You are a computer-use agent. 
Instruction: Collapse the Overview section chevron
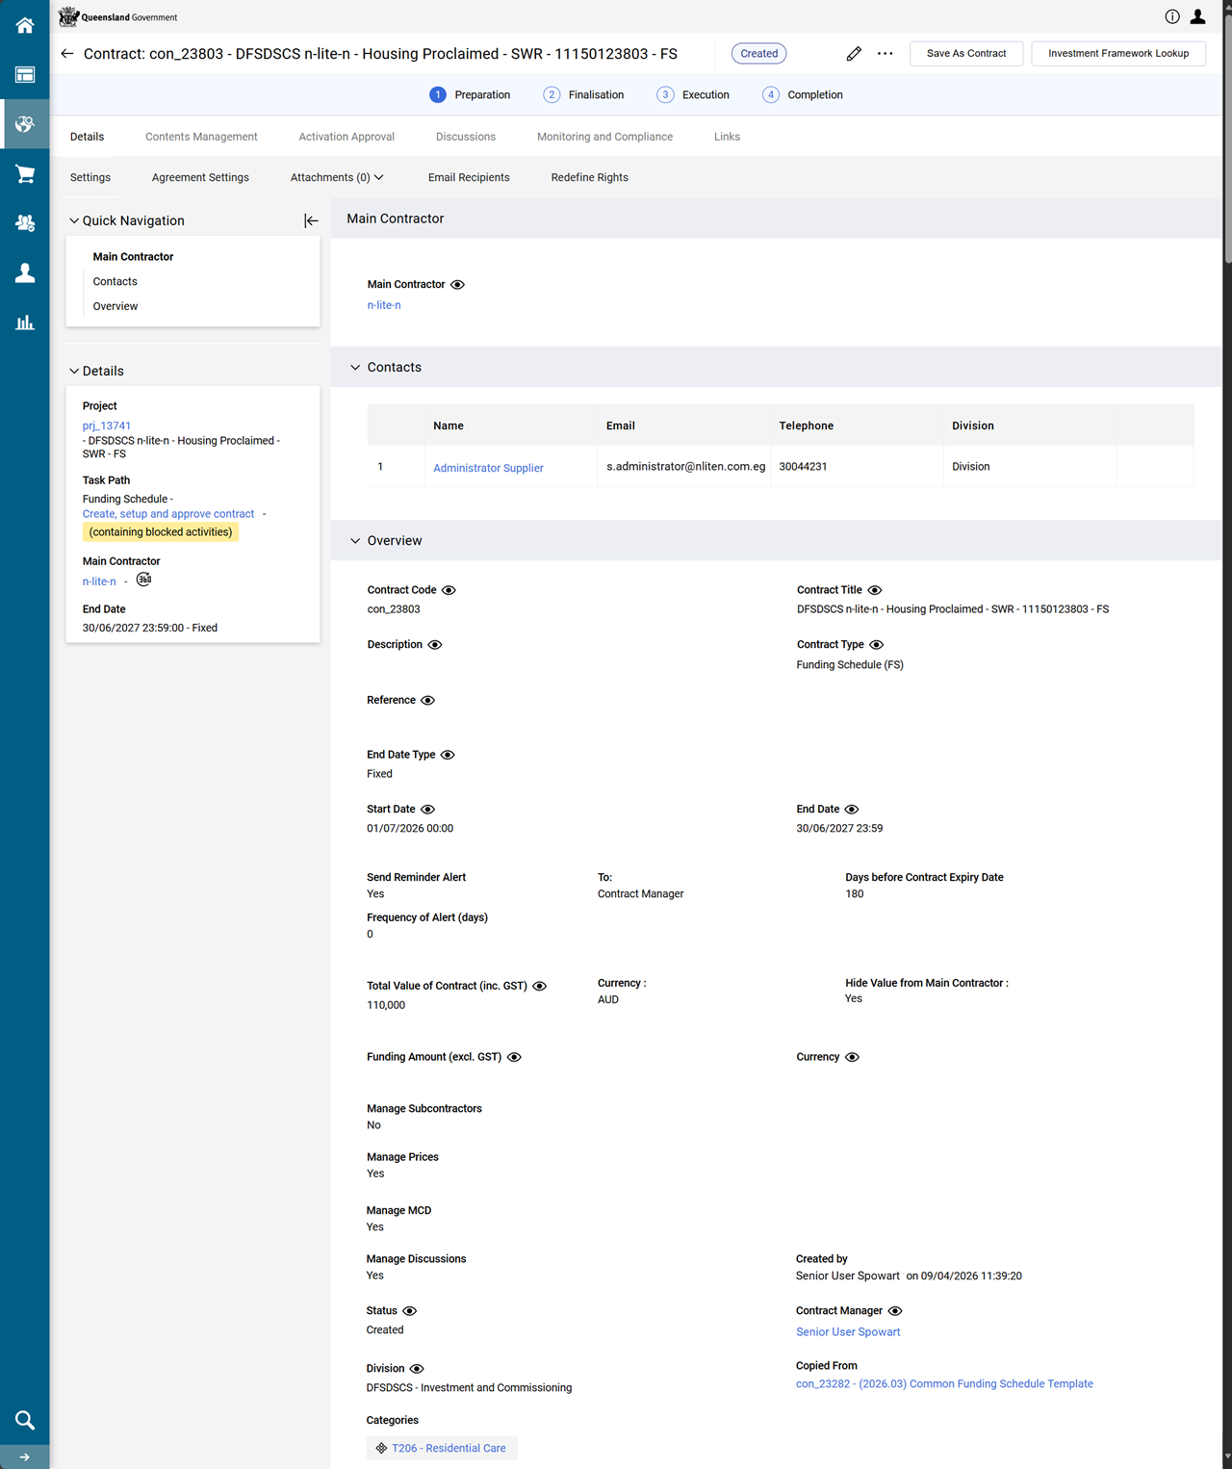pos(355,541)
